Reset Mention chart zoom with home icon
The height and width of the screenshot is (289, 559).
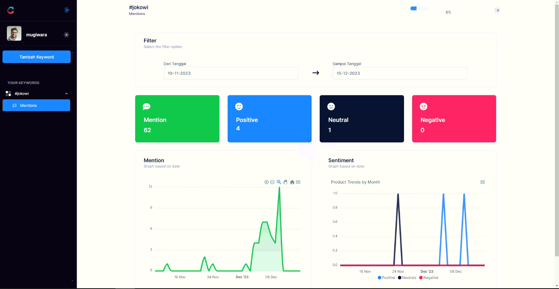point(292,182)
